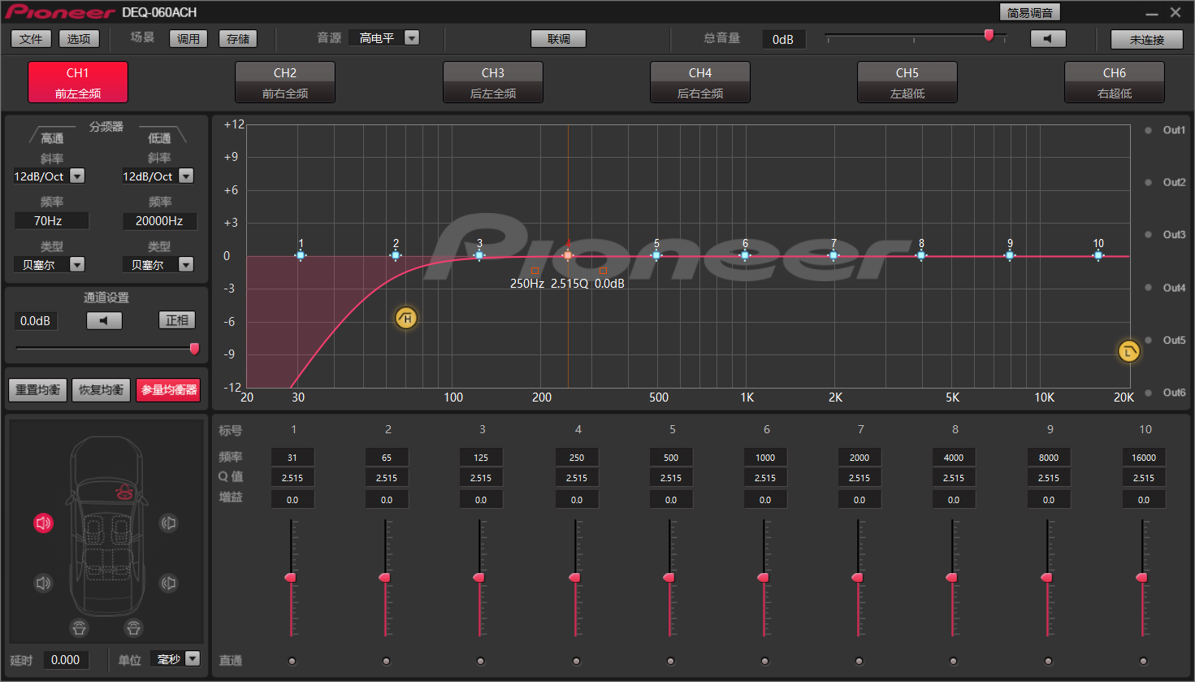Switch to CH6 右超低 channel

[x=1115, y=82]
